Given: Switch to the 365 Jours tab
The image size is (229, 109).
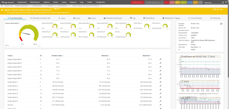Looking at the screenshot, I should pos(92,18).
